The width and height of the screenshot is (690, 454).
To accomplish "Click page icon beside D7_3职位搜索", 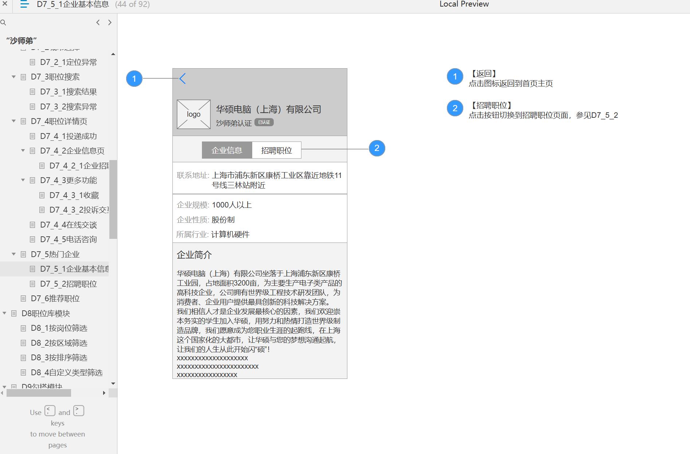I will tap(23, 77).
